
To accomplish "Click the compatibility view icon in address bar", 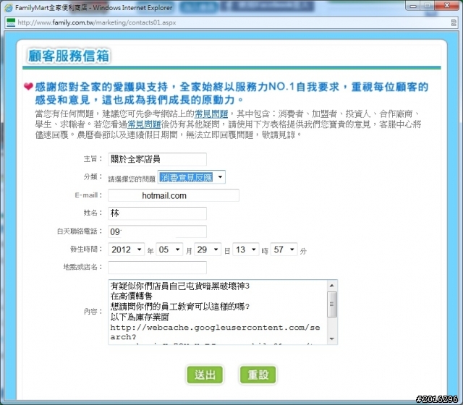I will tap(454, 22).
